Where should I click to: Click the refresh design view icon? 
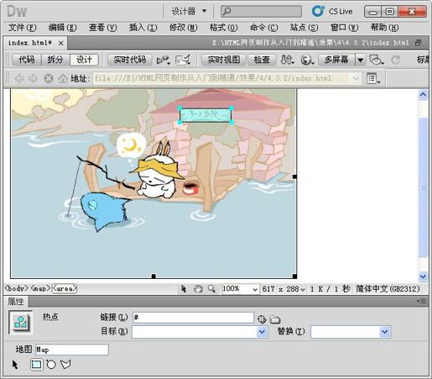[395, 60]
